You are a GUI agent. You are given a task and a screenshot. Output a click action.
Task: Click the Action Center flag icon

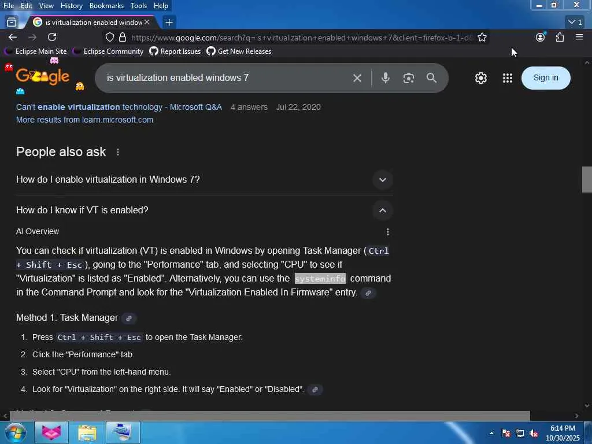(506, 434)
